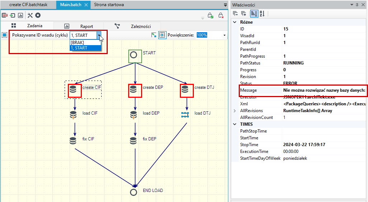Toggle the grid display icon near Powiększenie
The height and width of the screenshot is (202, 368).
point(162,35)
